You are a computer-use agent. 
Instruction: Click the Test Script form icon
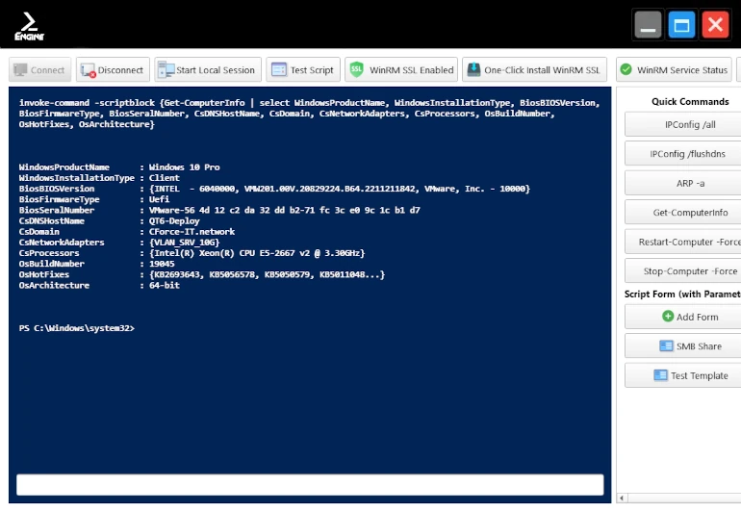click(x=279, y=70)
